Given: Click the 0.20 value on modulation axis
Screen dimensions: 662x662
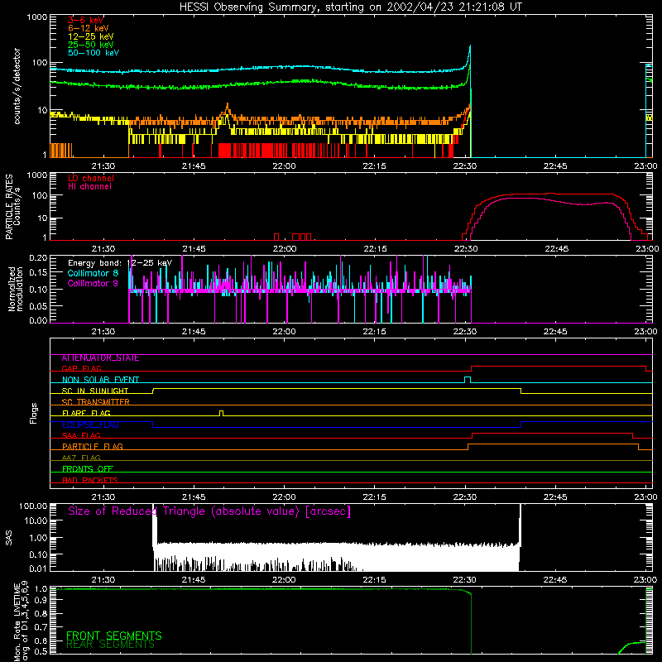Looking at the screenshot, I should pyautogui.click(x=38, y=257).
